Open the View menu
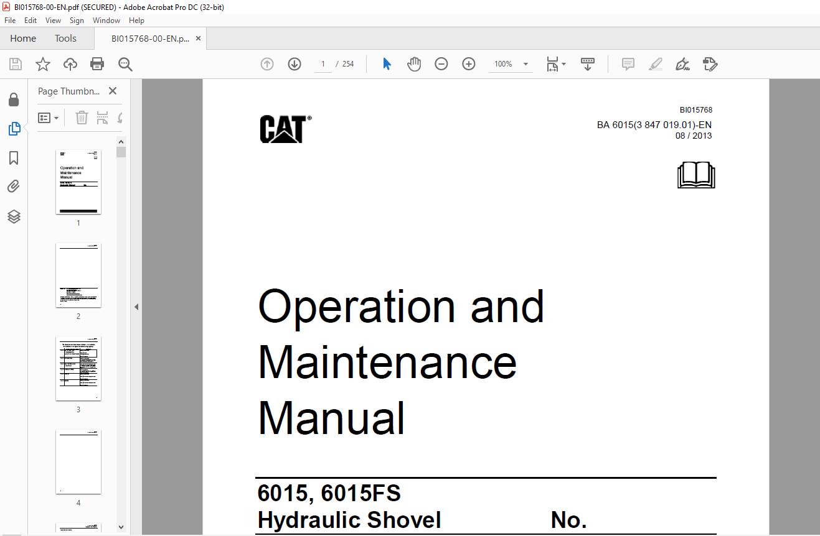This screenshot has width=820, height=536. [54, 21]
